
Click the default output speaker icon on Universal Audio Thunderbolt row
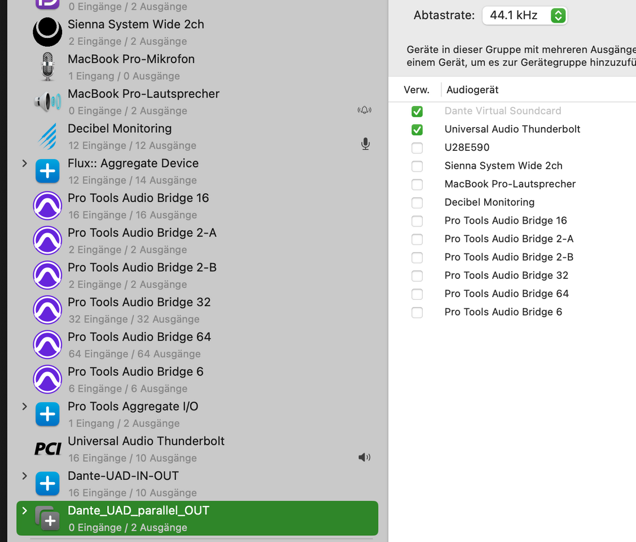tap(365, 458)
